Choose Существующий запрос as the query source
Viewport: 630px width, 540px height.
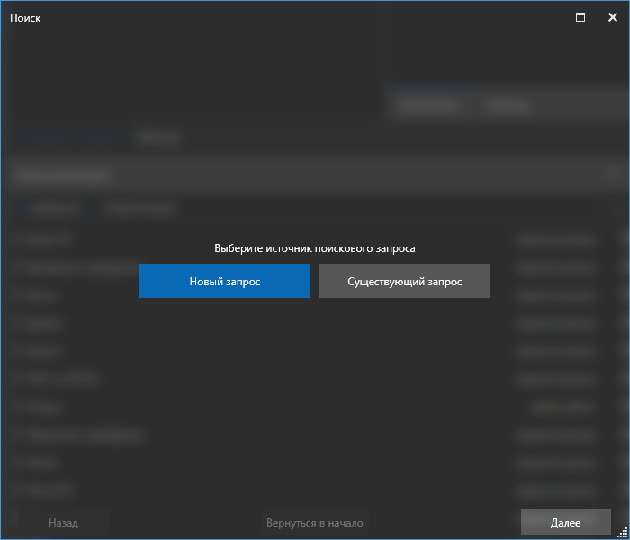click(405, 281)
